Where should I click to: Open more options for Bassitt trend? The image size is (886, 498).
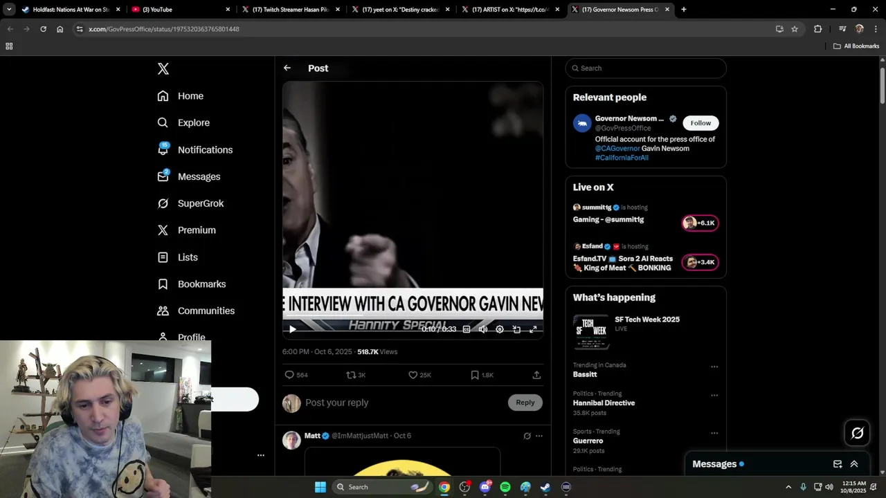click(714, 367)
